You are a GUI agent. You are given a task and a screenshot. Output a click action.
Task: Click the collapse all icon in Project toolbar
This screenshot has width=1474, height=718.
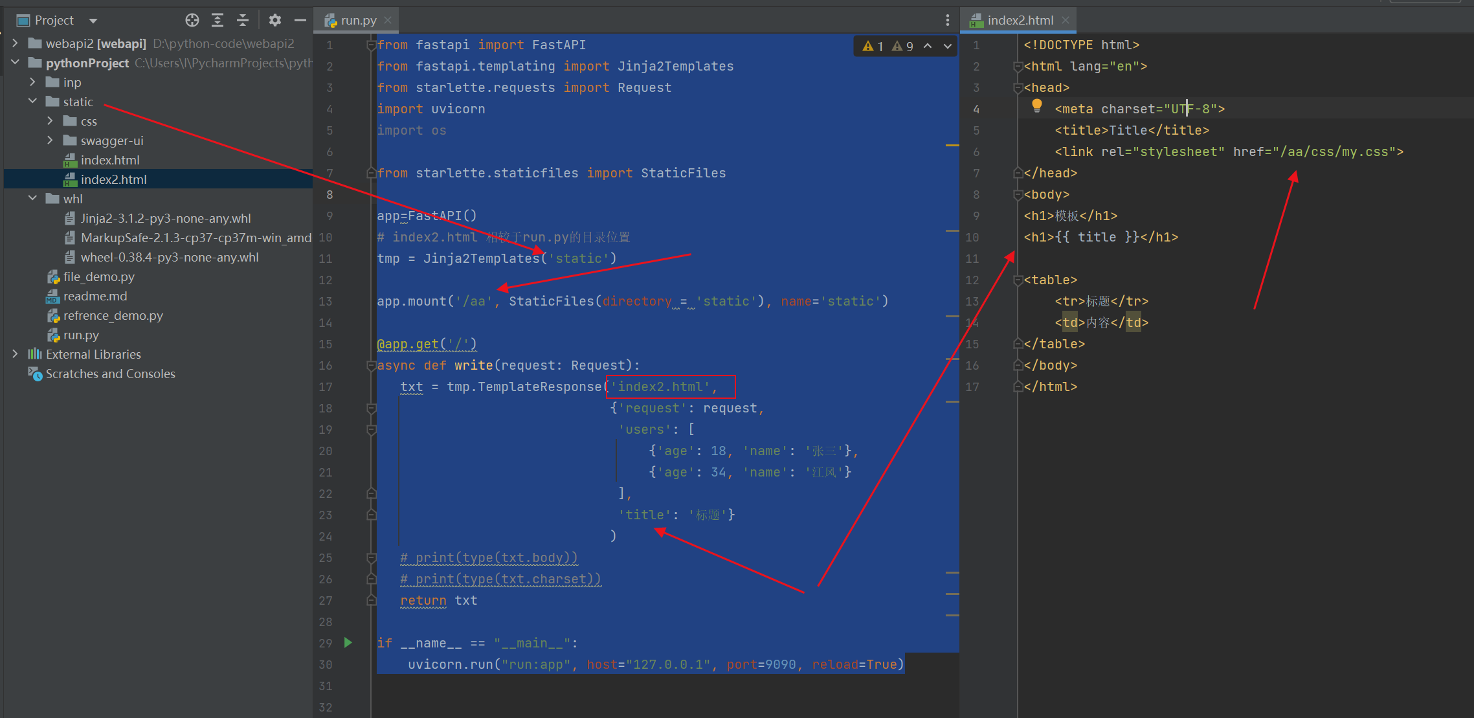[x=243, y=20]
